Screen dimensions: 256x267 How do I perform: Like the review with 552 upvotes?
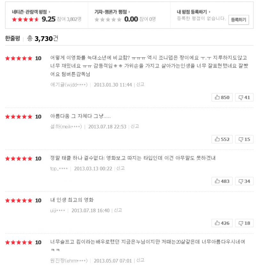(222, 139)
